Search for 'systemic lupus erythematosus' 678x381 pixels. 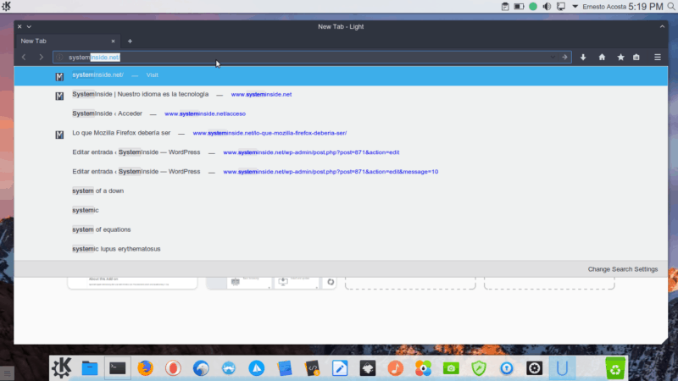[x=341, y=249]
